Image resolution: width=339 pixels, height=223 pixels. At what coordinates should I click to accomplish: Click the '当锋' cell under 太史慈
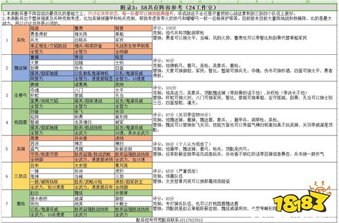click(x=94, y=176)
